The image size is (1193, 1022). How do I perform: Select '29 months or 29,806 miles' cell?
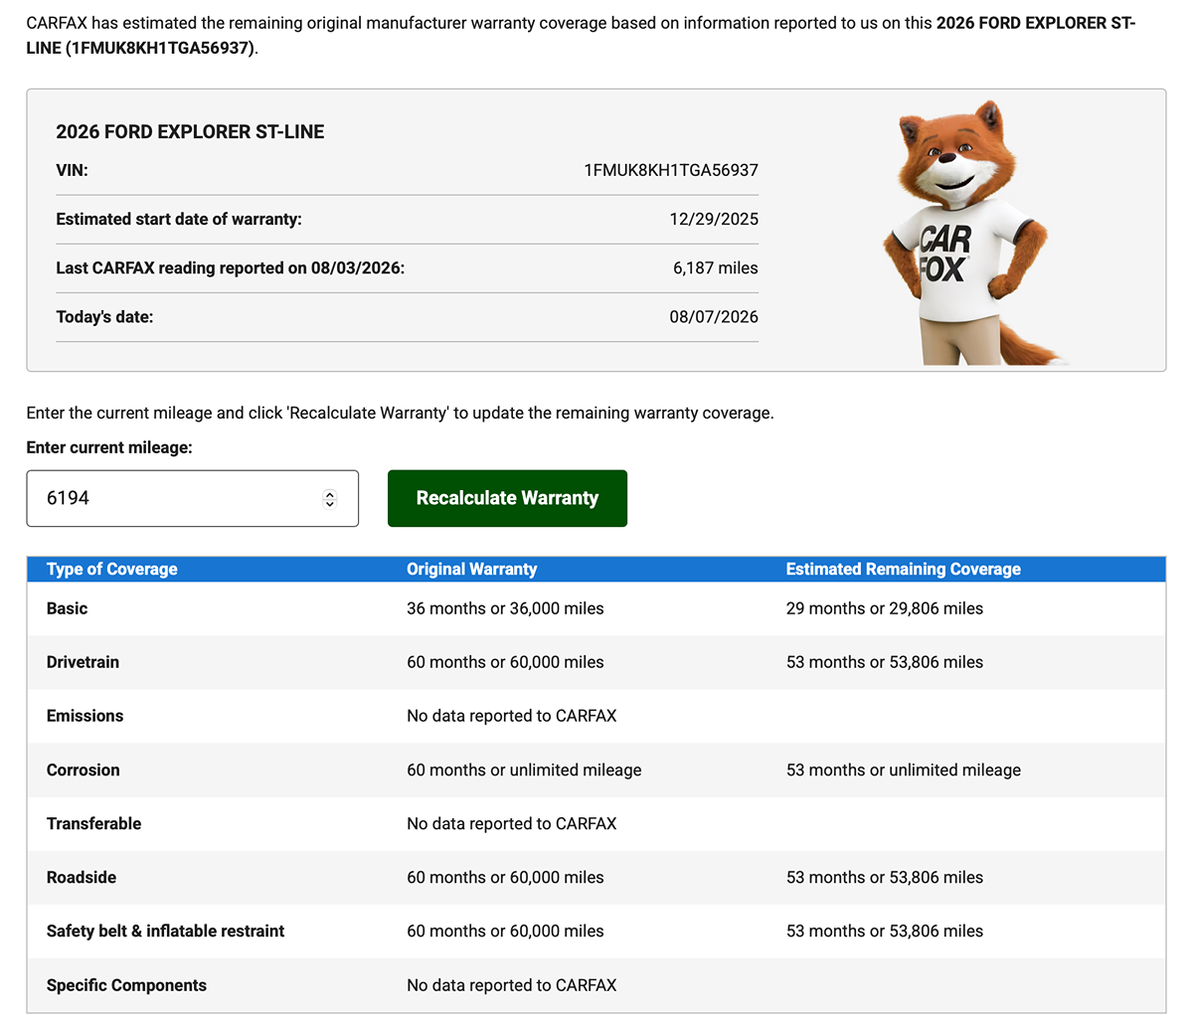[885, 608]
